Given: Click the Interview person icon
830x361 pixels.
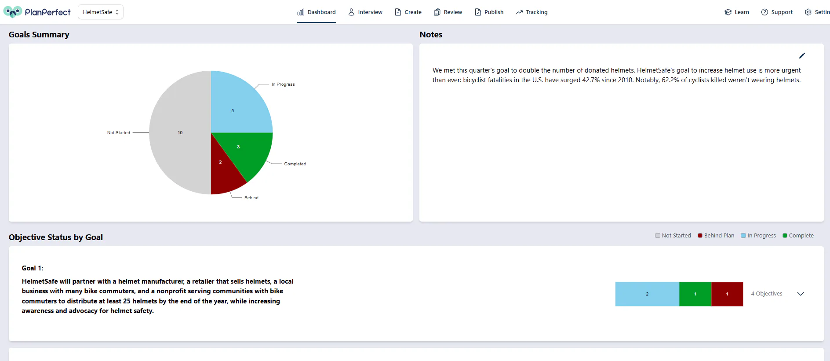Looking at the screenshot, I should (x=351, y=12).
